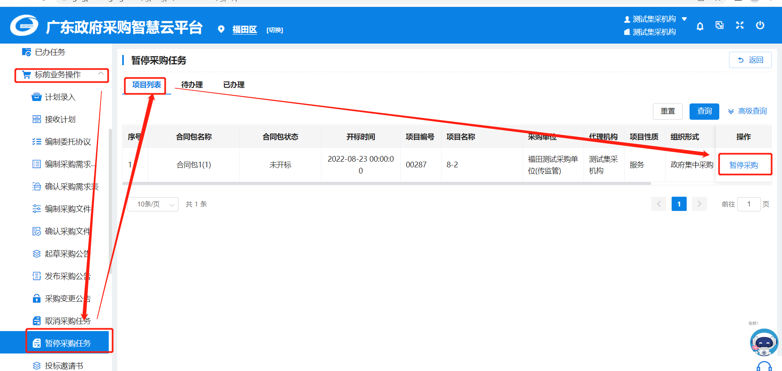Open the robot assistant chat icon
The height and width of the screenshot is (371, 782).
(x=764, y=342)
